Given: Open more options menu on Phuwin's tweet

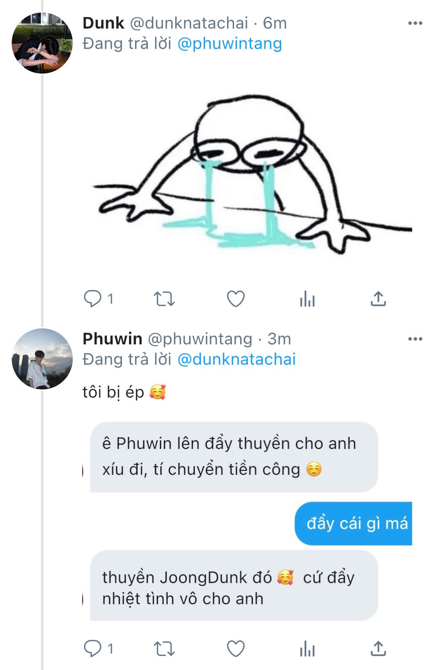Looking at the screenshot, I should (415, 339).
